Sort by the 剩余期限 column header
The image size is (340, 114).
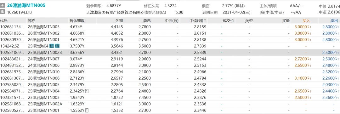pos(77,21)
